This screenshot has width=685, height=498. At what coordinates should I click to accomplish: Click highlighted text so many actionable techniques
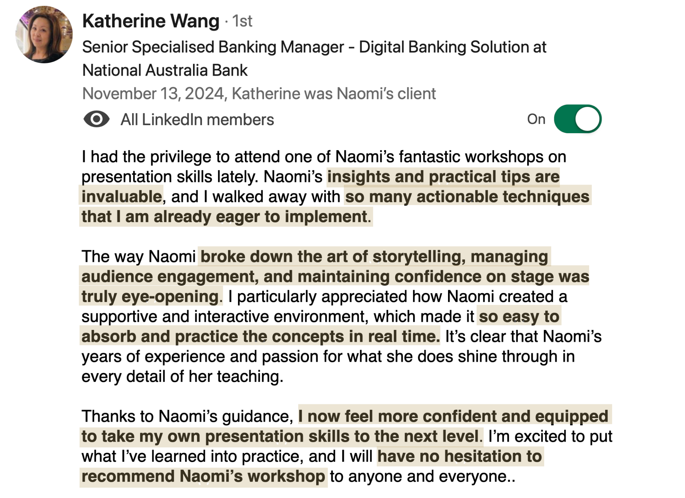[467, 197]
